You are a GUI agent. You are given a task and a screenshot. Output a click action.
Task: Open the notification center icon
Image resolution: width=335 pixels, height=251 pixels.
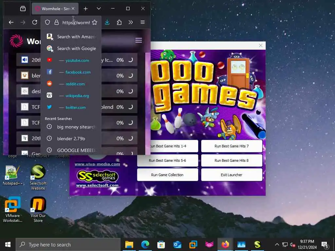point(325,245)
